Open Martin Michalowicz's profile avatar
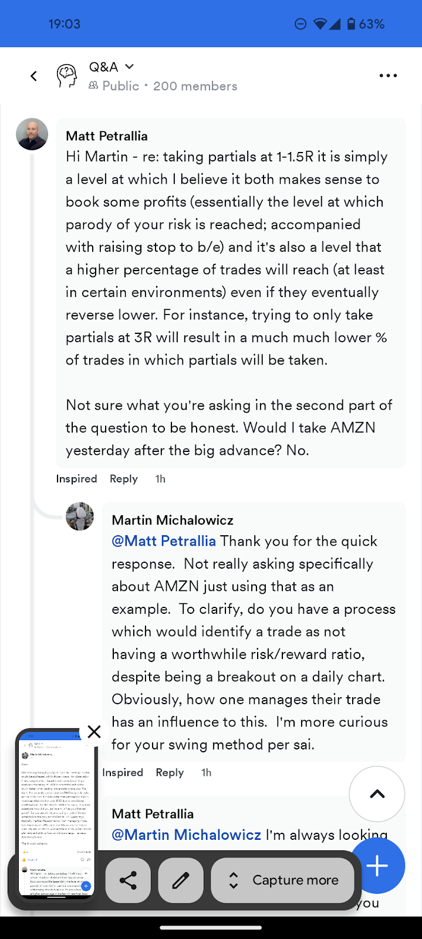The image size is (422, 939). pyautogui.click(x=80, y=516)
